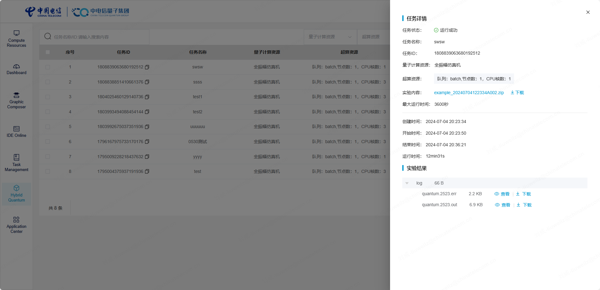The height and width of the screenshot is (290, 600).
Task: Click the task name test2 in the table
Action: click(x=198, y=112)
